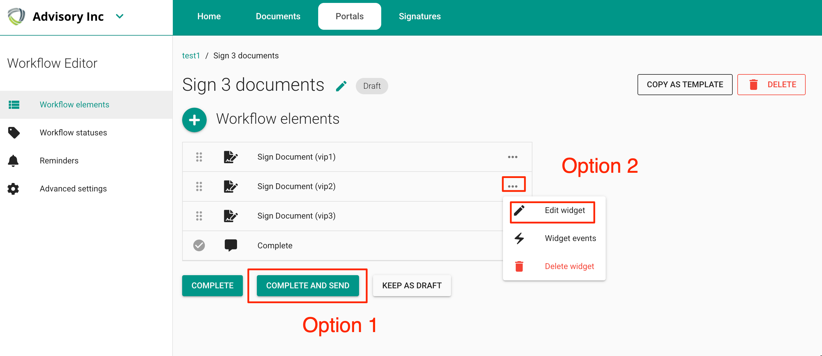Click the Advanced settings gear icon
Screen dimensions: 822x356
13,189
